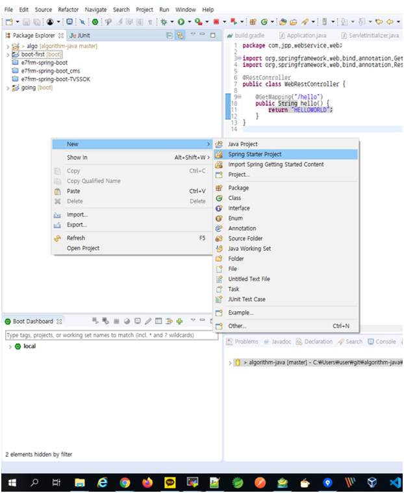
Task: Choose Annotation in the New submenu
Action: point(286,228)
